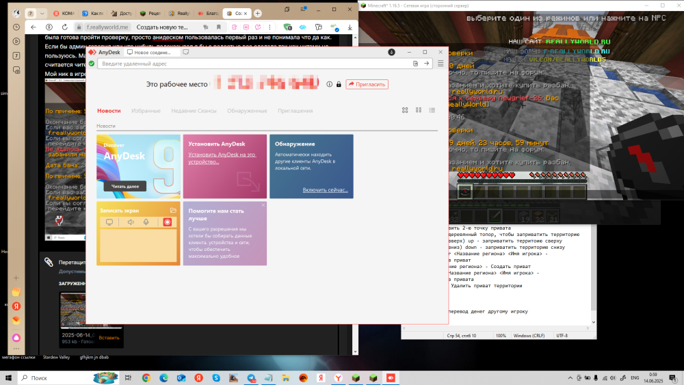Click the dark circular notification icon in AnyDesk title bar
The image size is (684, 385).
[x=392, y=52]
